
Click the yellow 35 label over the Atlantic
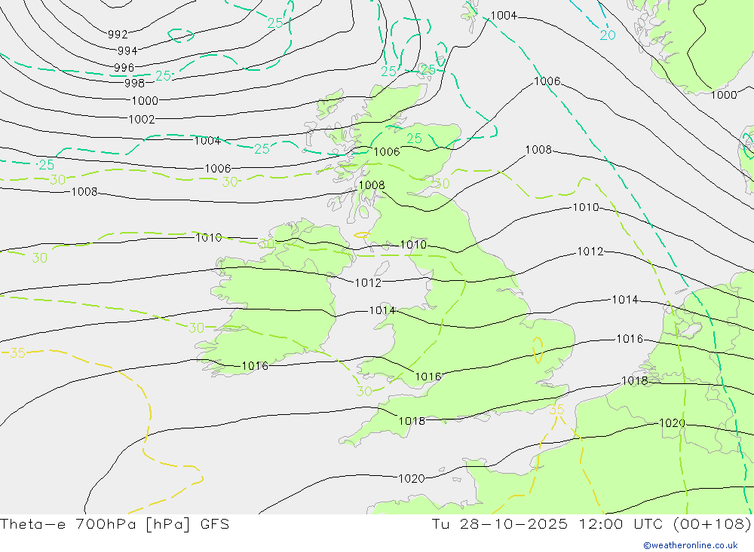[17, 353]
